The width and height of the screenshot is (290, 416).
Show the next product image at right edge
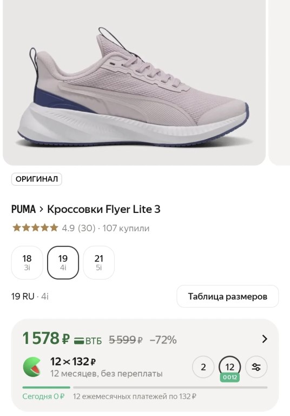click(279, 82)
